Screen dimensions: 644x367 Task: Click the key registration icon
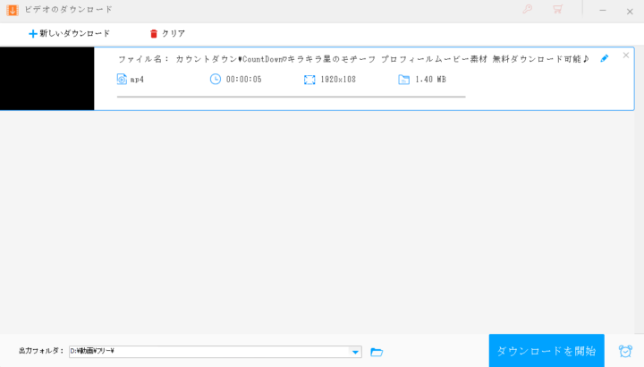coord(527,10)
